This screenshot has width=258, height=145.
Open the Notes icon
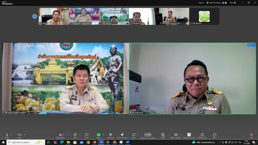tap(163, 135)
